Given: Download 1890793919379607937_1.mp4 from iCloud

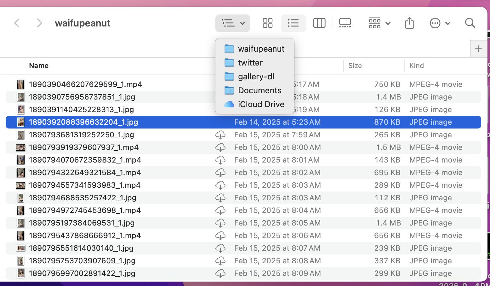Looking at the screenshot, I should (220, 147).
